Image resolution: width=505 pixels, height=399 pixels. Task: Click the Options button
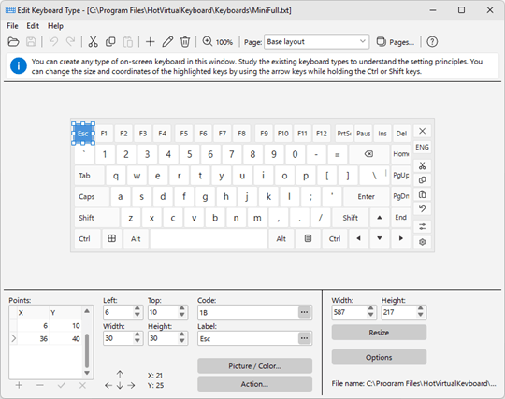pos(379,357)
